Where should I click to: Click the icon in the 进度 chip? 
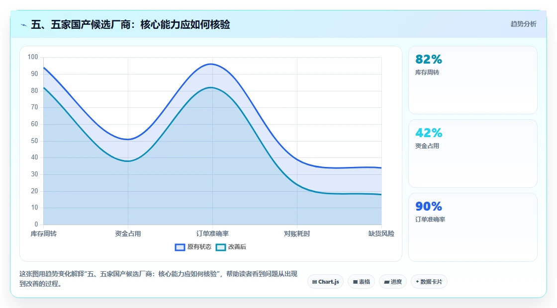[x=387, y=282]
